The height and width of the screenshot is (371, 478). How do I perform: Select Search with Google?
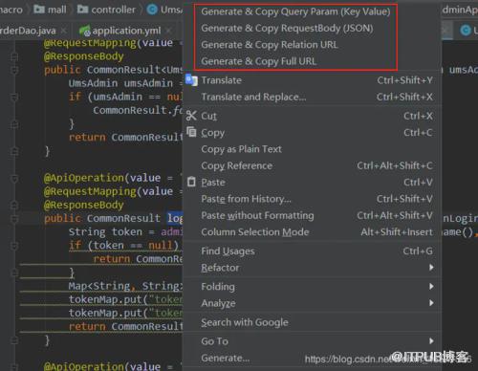click(245, 322)
